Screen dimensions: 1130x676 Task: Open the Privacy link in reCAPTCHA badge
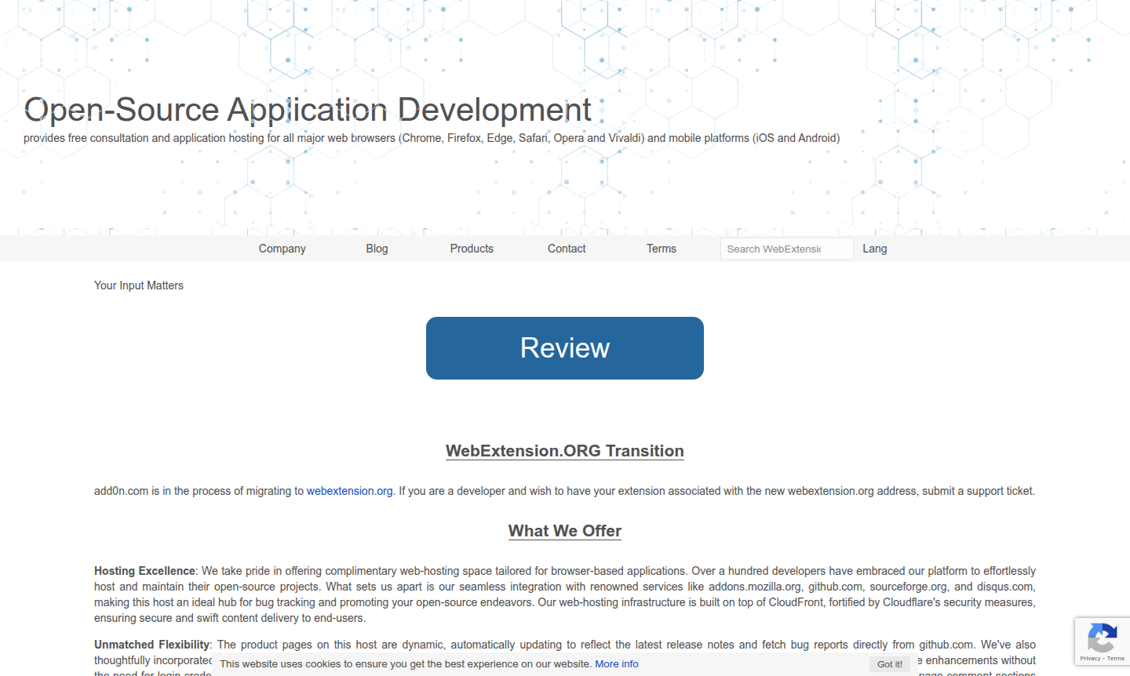pyautogui.click(x=1090, y=660)
